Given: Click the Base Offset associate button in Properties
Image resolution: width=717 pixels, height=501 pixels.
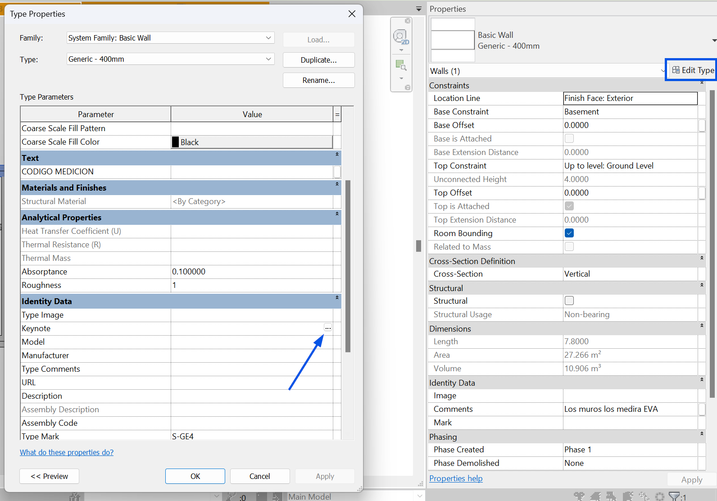Looking at the screenshot, I should [x=702, y=125].
